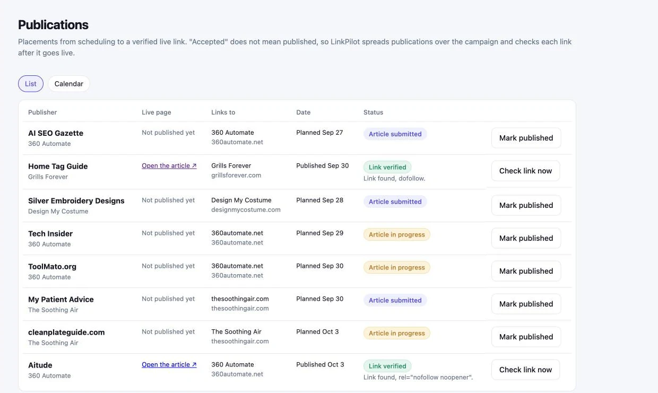Click the Planned Sep 29 date
This screenshot has width=658, height=393.
319,233
